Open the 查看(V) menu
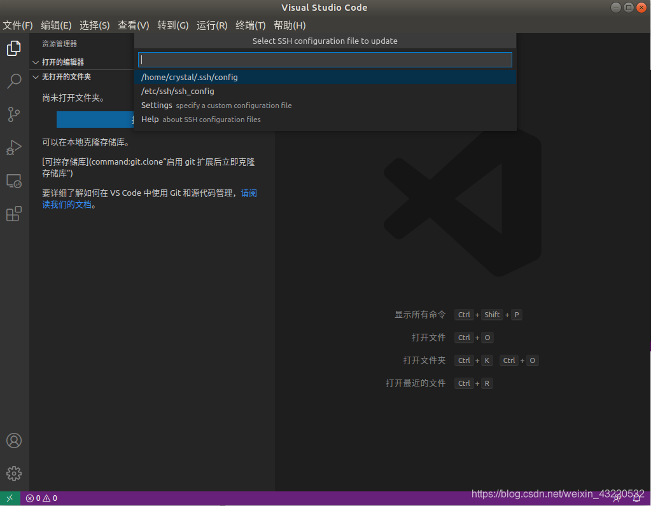Image resolution: width=651 pixels, height=506 pixels. 133,25
